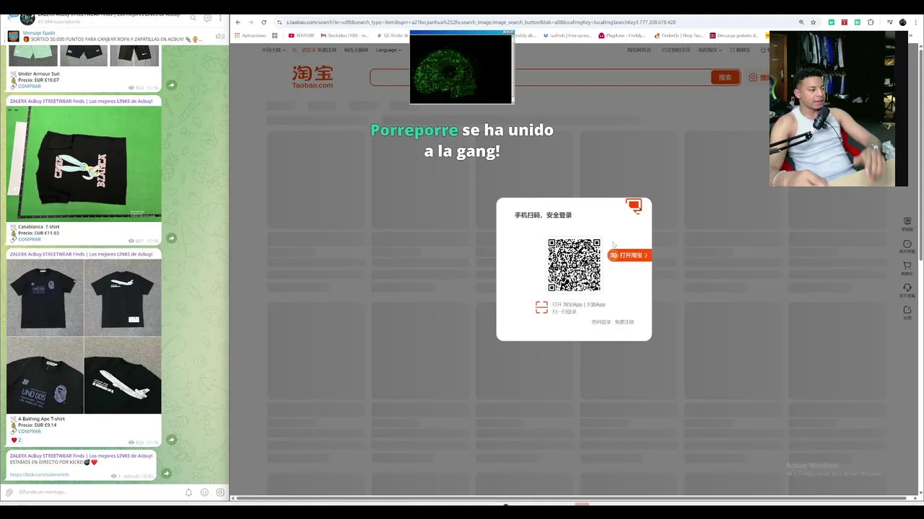Viewport: 924px width, 519px height.
Task: Open the QC Finder bookmark
Action: pyautogui.click(x=392, y=35)
